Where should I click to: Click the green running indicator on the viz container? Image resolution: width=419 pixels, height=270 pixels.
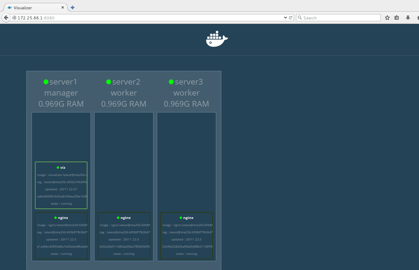pyautogui.click(x=57, y=168)
